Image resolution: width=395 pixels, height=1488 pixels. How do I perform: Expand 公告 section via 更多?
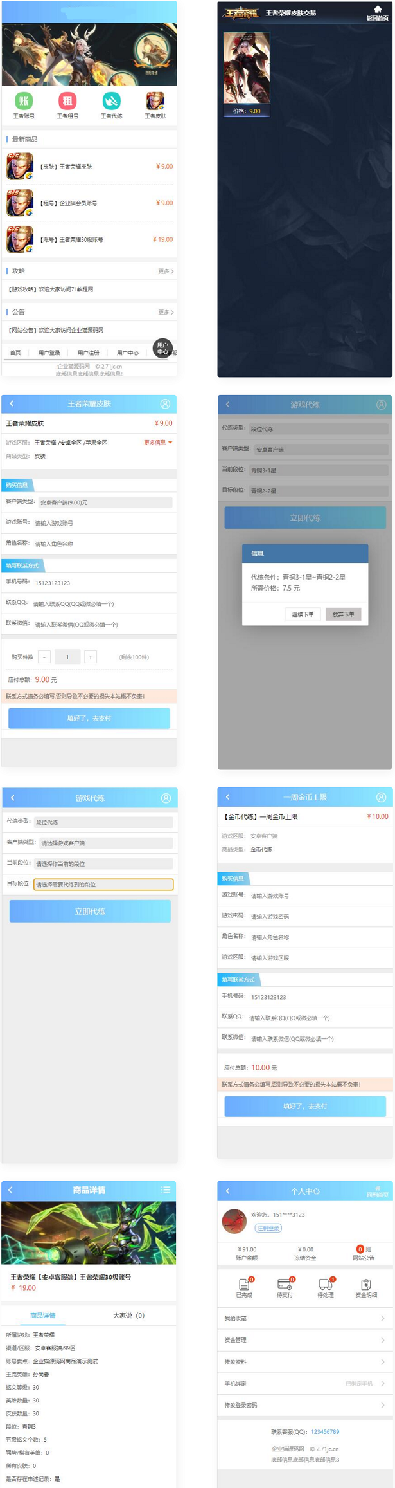166,312
